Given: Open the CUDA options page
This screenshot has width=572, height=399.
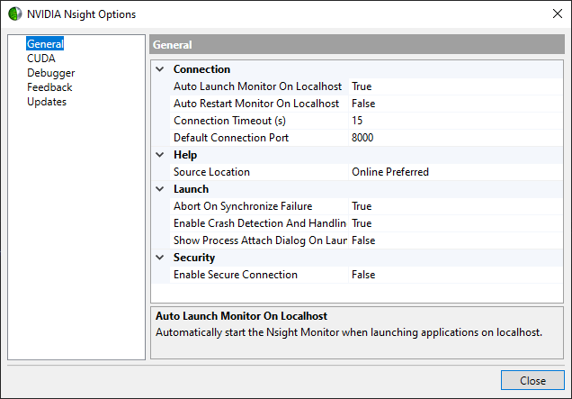Looking at the screenshot, I should pos(41,59).
